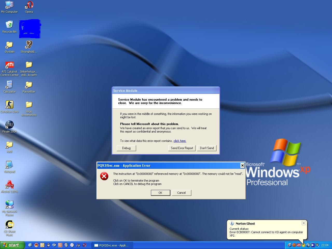This screenshot has width=332, height=249.
Task: Open the Øystein folder on desktop
Action: pyautogui.click(x=9, y=47)
